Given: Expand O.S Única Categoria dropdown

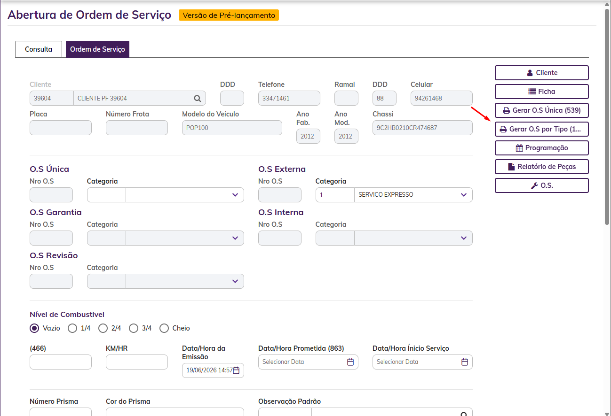Looking at the screenshot, I should pyautogui.click(x=235, y=195).
